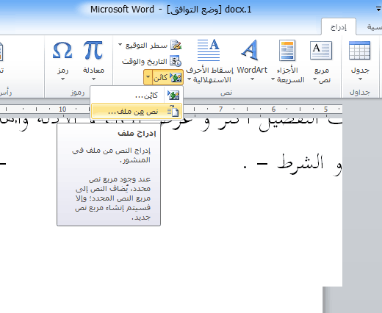Open the WordArt dropdown arrow
382x313 pixels.
tap(252, 79)
